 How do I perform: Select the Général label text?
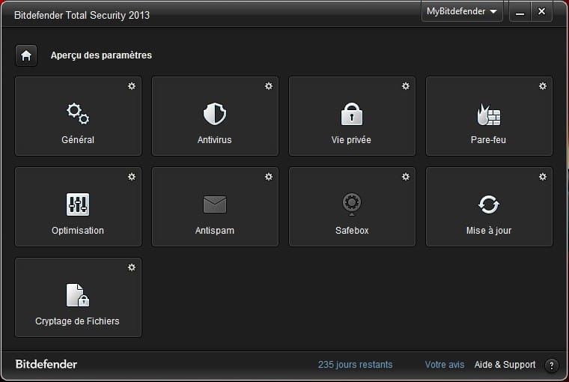(x=78, y=140)
